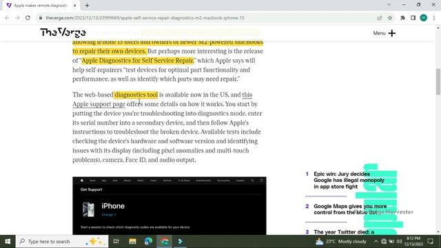Open Chrome's three-dot menu

[x=434, y=18]
